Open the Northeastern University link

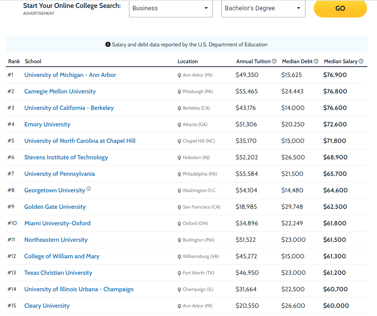pyautogui.click(x=56, y=240)
